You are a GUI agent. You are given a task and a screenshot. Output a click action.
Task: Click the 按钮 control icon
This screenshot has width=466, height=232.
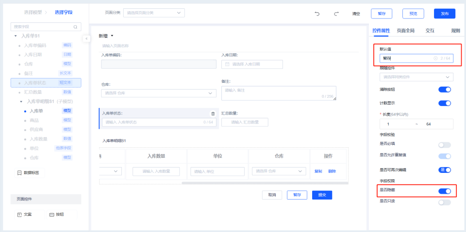52,215
